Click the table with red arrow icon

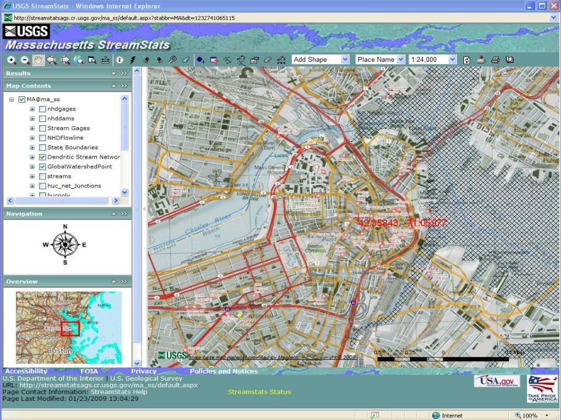pyautogui.click(x=214, y=60)
